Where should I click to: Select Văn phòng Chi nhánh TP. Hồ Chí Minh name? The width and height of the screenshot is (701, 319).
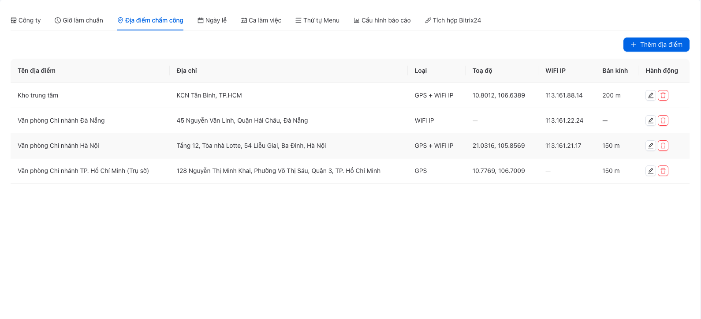click(x=83, y=171)
